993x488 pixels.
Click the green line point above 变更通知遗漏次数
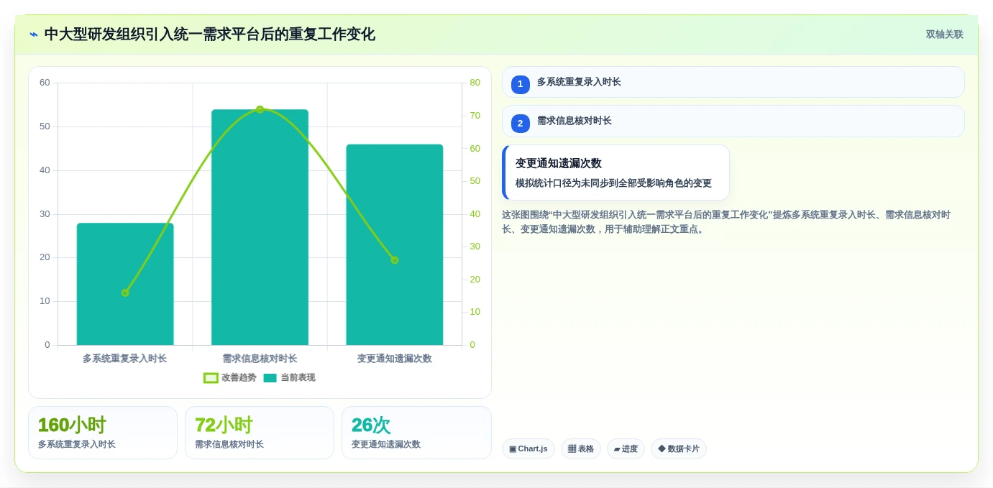pyautogui.click(x=395, y=260)
